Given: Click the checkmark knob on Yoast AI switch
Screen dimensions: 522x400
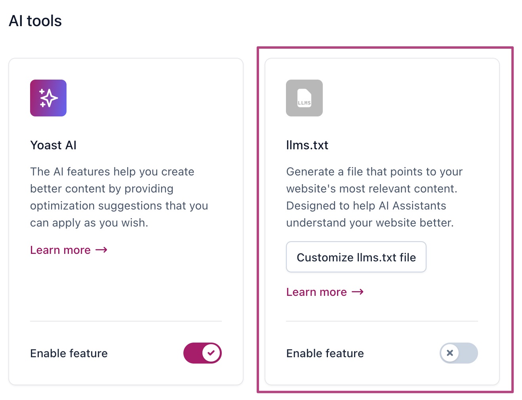Looking at the screenshot, I should [211, 353].
